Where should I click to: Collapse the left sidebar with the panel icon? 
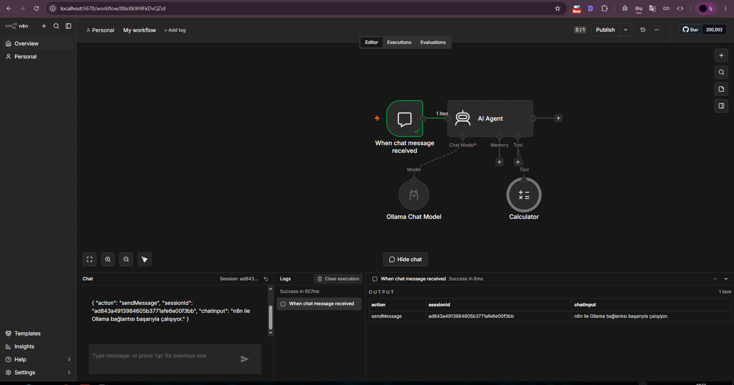(x=68, y=26)
